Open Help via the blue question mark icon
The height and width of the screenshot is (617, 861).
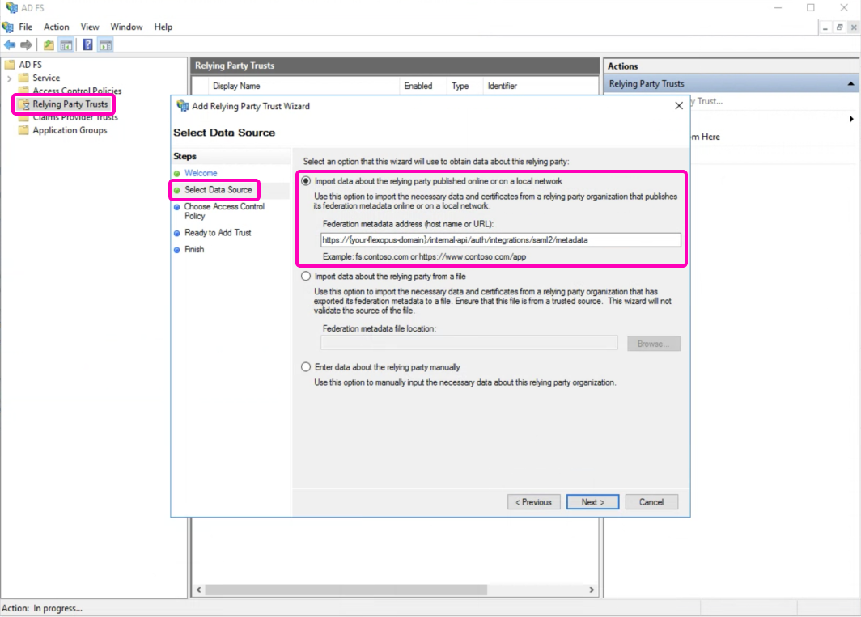point(87,45)
